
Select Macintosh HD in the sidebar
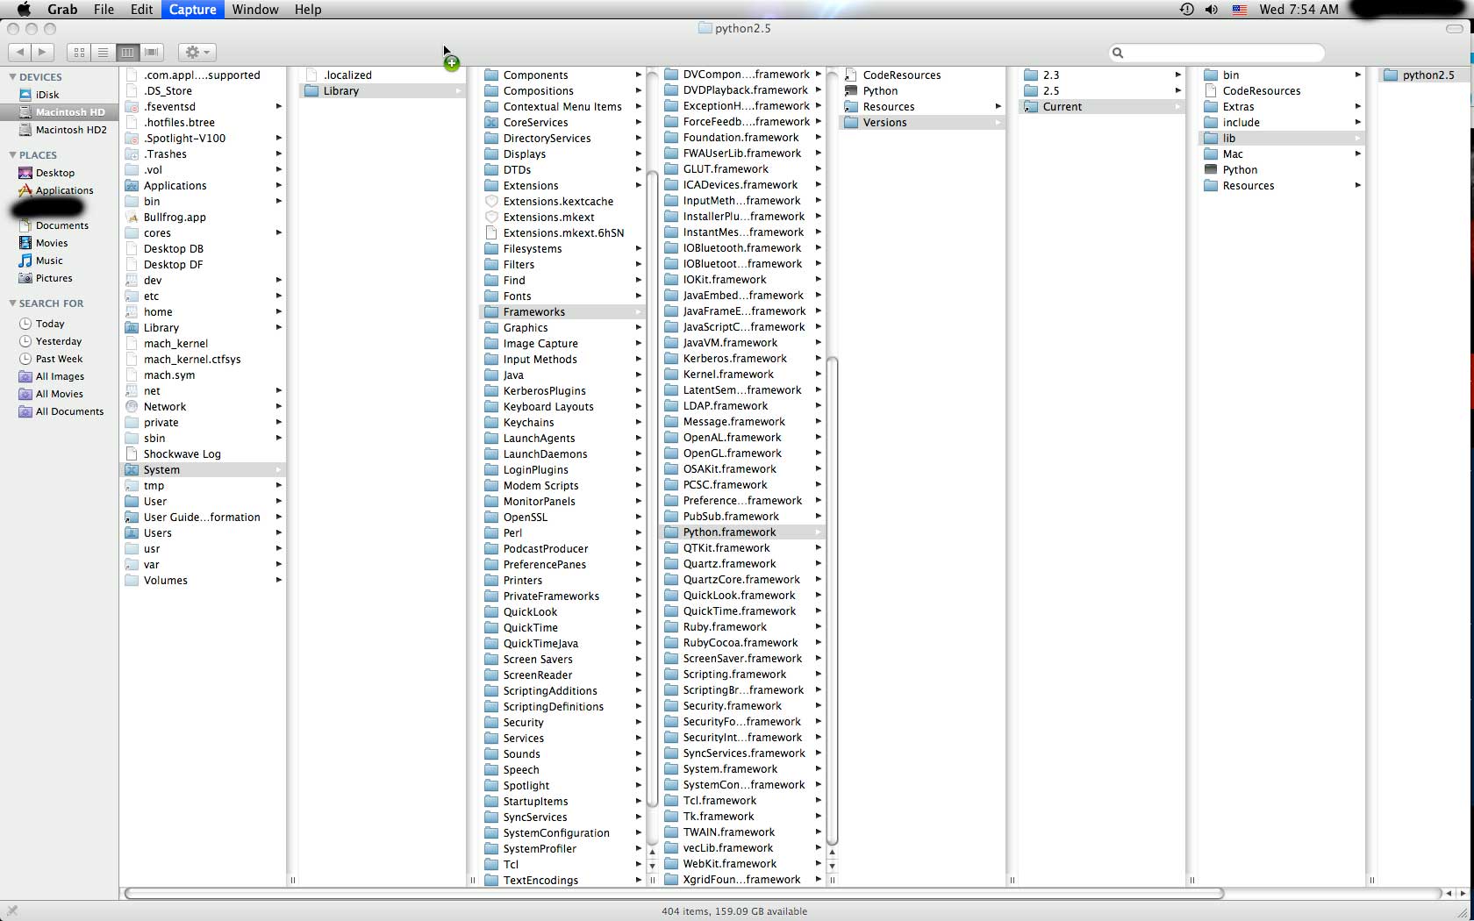(59, 112)
